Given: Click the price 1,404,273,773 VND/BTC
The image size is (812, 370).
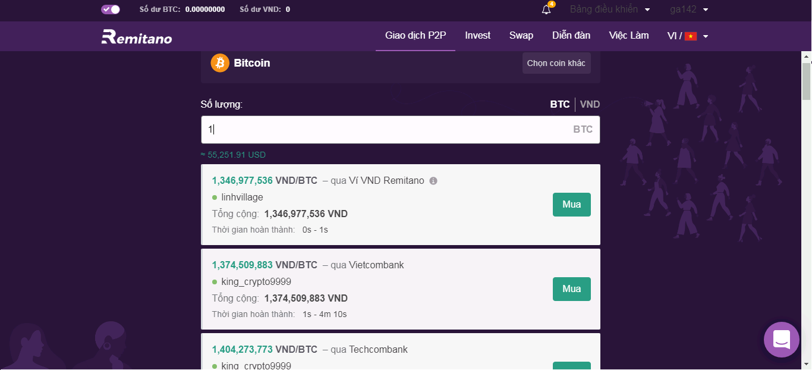Looking at the screenshot, I should click(x=265, y=350).
